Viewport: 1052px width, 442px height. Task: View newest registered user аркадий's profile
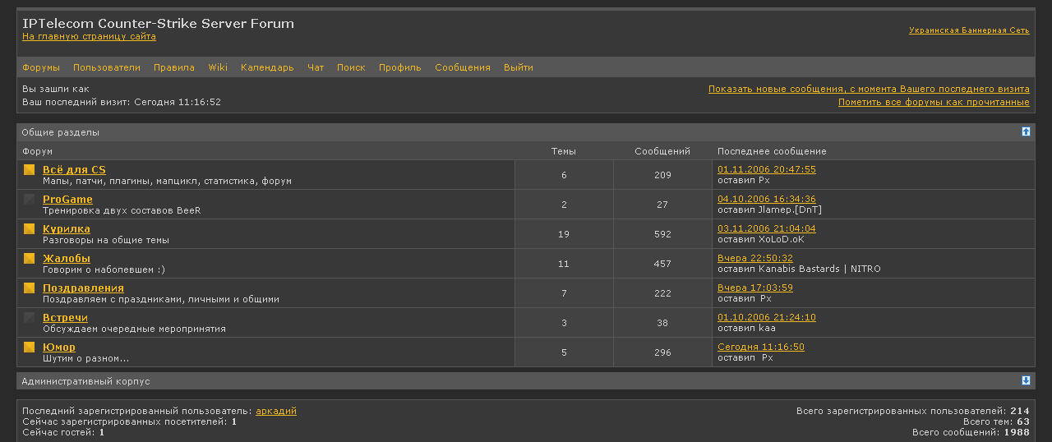(x=276, y=411)
